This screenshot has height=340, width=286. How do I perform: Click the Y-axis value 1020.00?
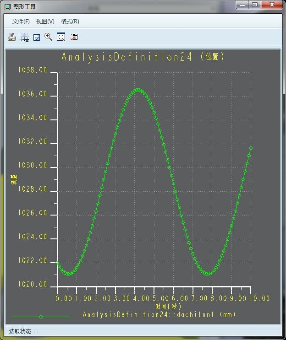(33, 284)
